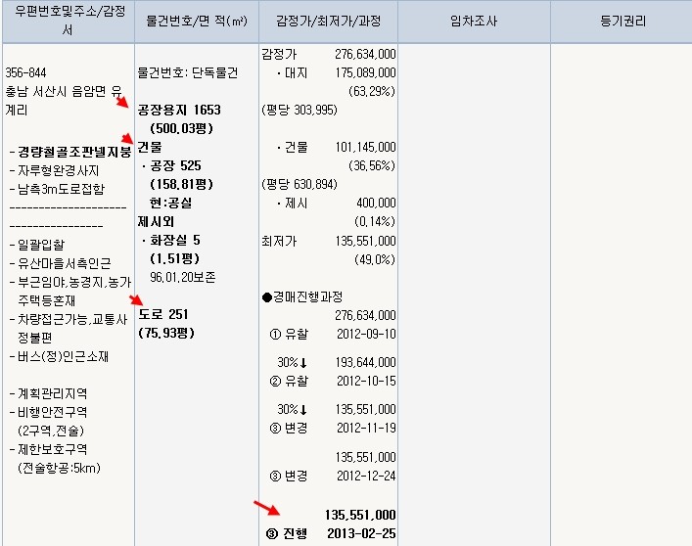692x546 pixels.
Task: Click the (158.81평) area value
Action: (x=182, y=184)
